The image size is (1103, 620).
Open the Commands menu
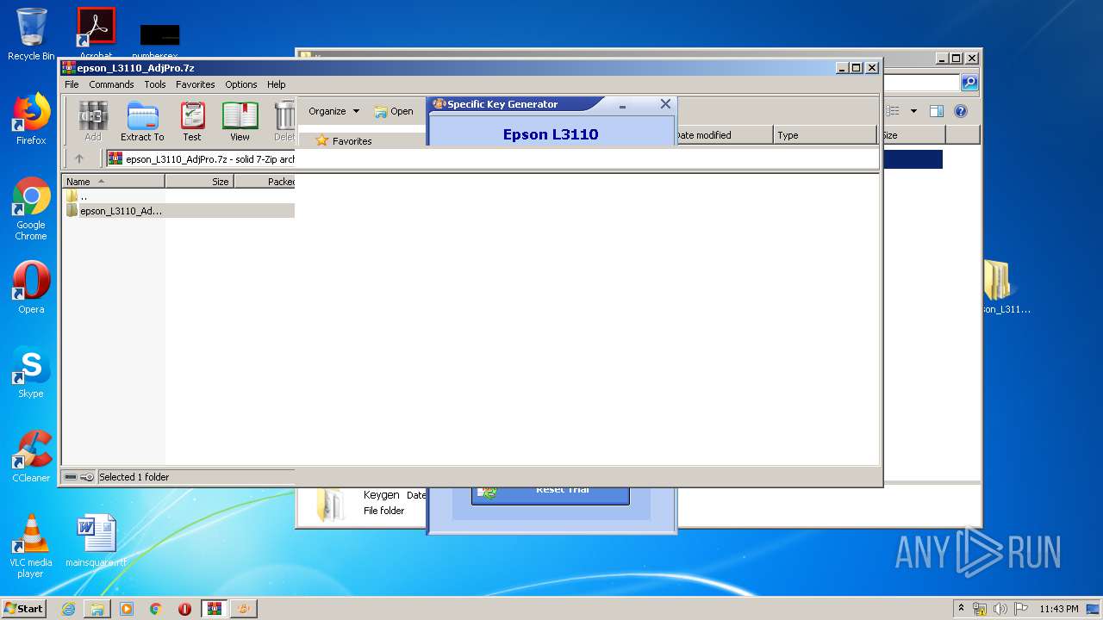pos(111,84)
